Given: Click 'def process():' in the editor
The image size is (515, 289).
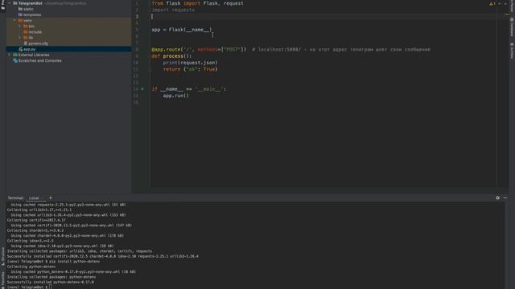Looking at the screenshot, I should tap(171, 56).
